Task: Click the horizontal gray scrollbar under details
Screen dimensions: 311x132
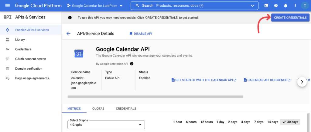Action: [x=155, y=97]
